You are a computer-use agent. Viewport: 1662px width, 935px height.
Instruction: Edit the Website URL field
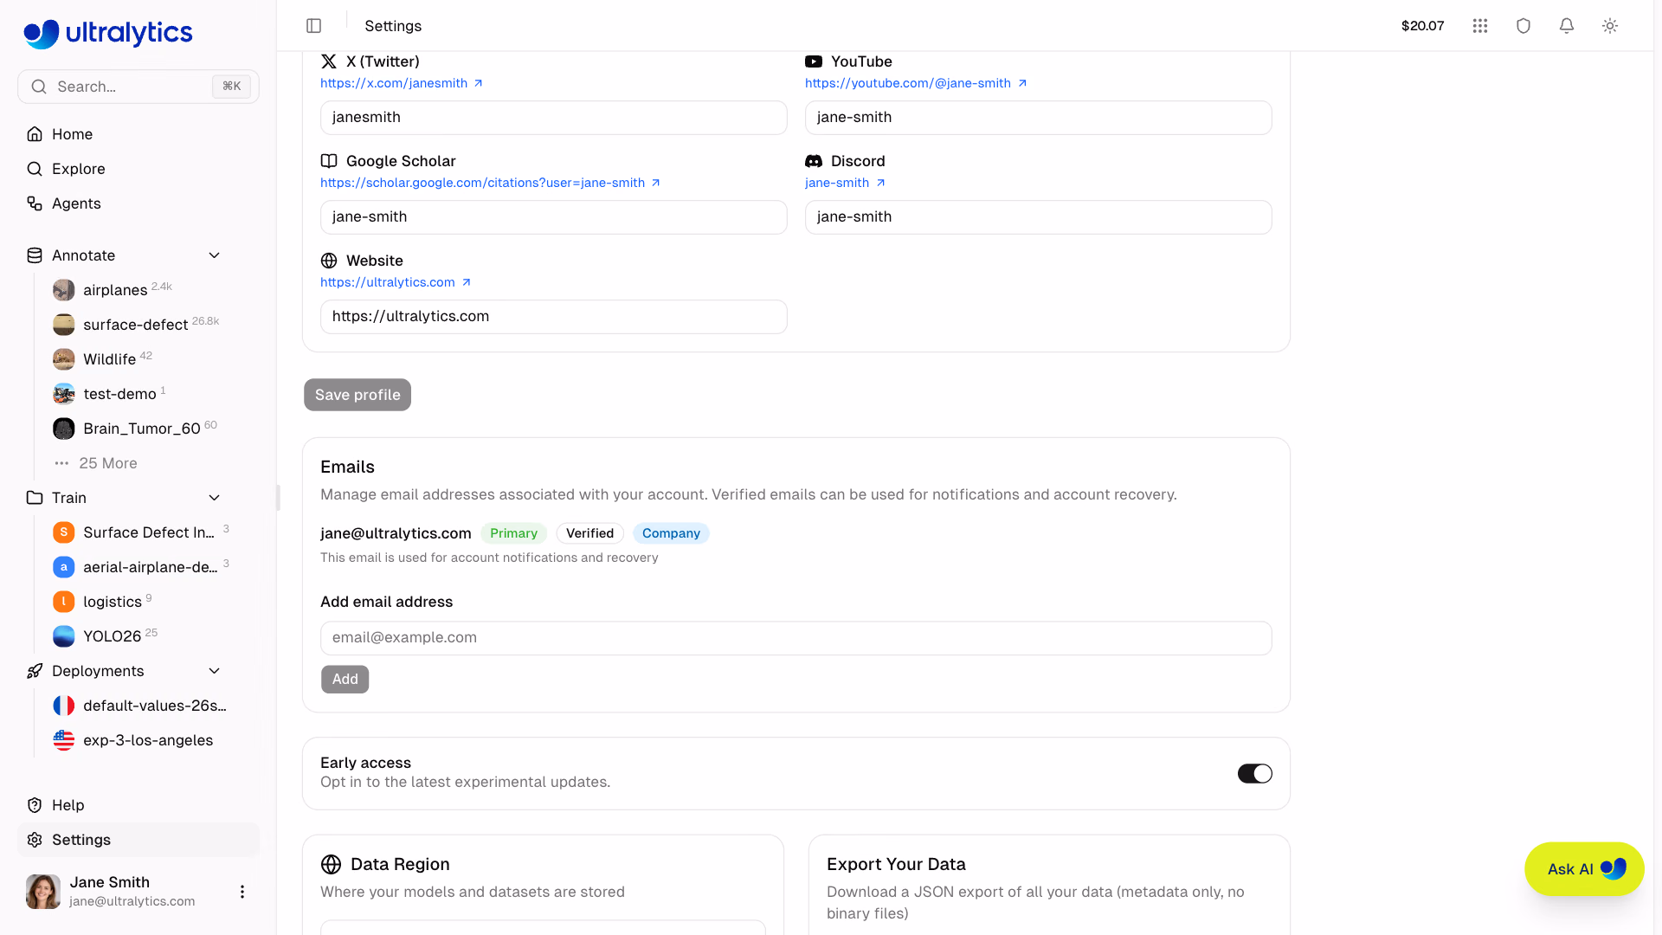tap(554, 317)
